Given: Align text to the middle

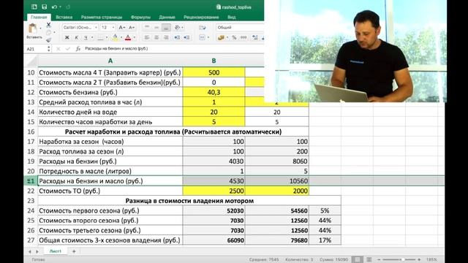Looking at the screenshot, I should pyautogui.click(x=156, y=28).
